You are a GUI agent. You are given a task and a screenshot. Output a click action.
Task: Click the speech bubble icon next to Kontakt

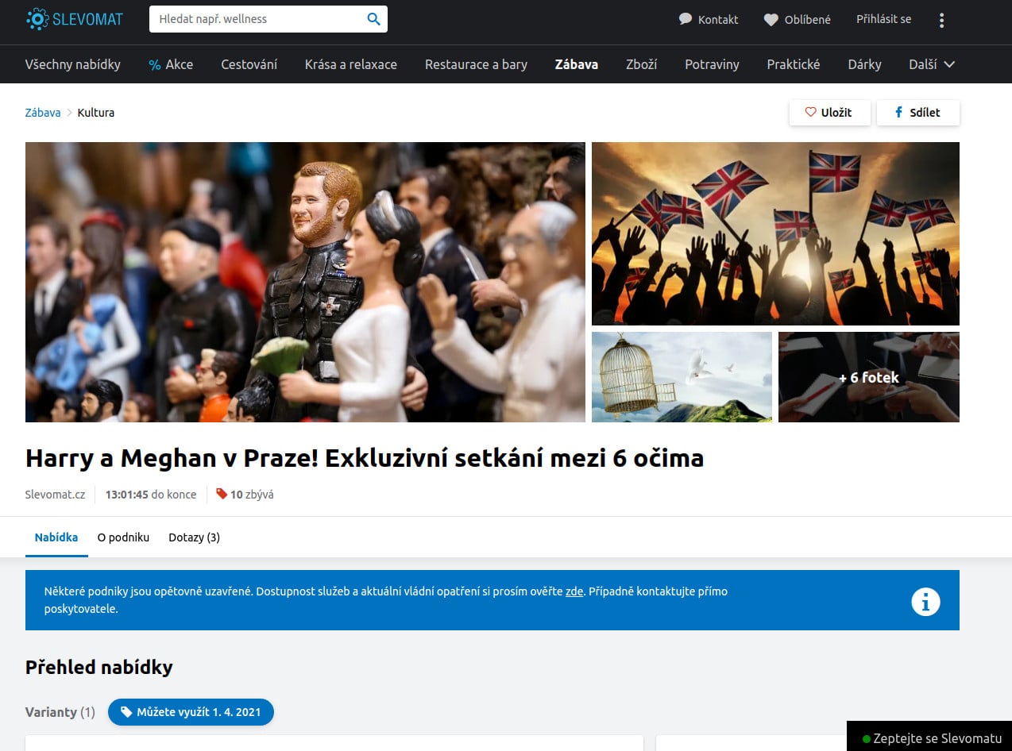(684, 18)
